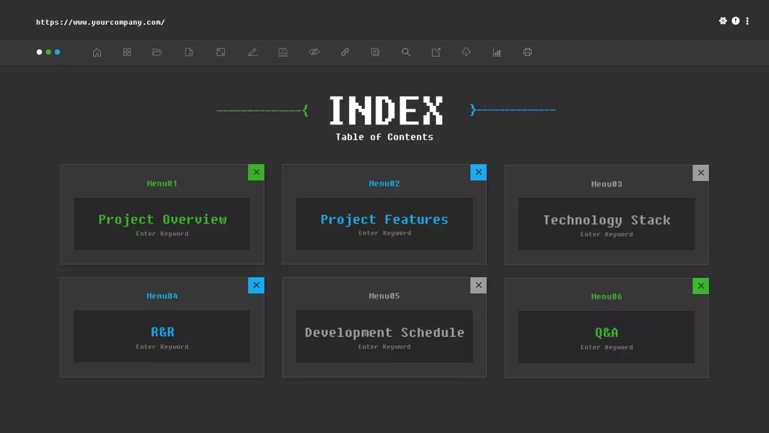
Task: Click the Home icon in the toolbar
Action: pos(97,52)
